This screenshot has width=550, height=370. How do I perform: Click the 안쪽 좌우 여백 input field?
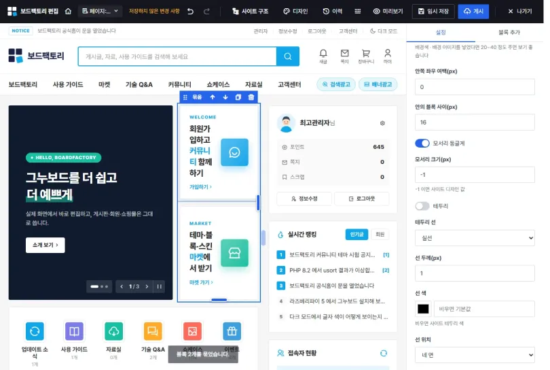(x=475, y=87)
